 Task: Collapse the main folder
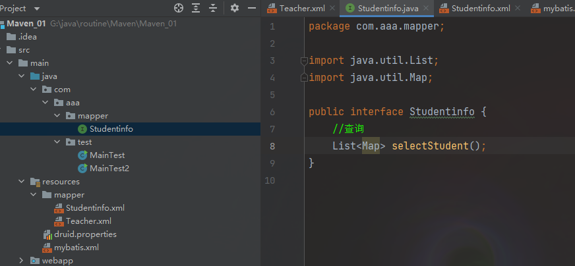9,63
